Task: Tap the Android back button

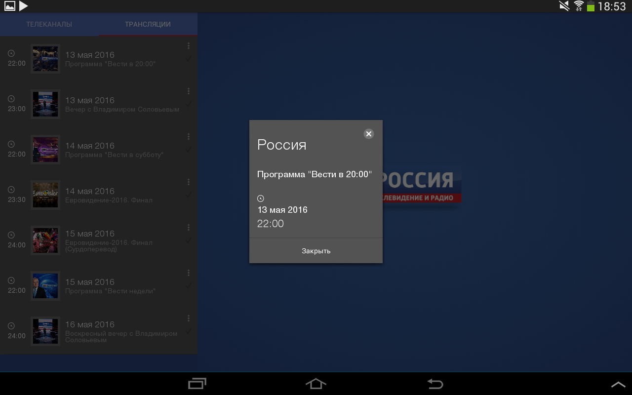Action: tap(435, 384)
